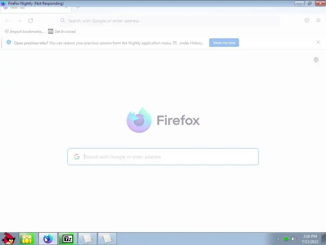Open the clock showing 3:16 PM
The height and width of the screenshot is (245, 326).
coord(310,239)
